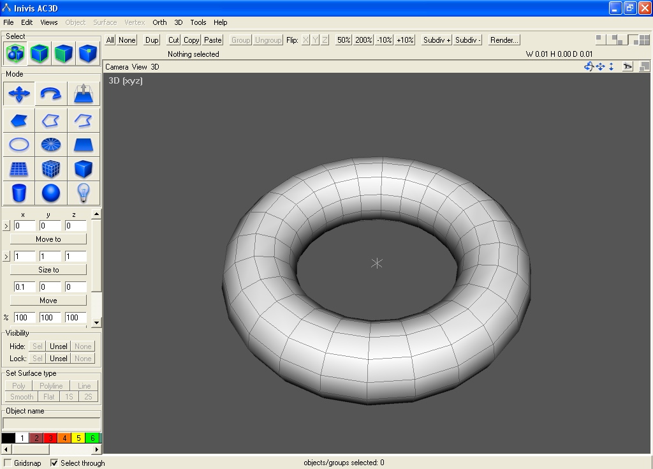Viewport: 653px width, 469px height.
Task: Click the spin view icon in camera header
Action: click(x=589, y=67)
